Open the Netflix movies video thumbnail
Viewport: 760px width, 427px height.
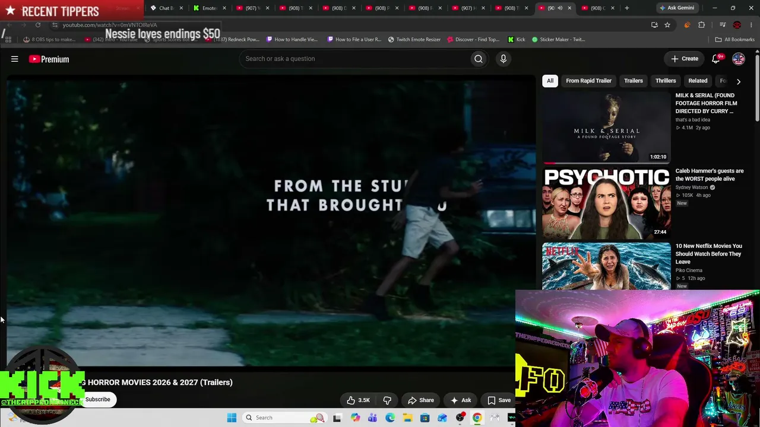(606, 266)
